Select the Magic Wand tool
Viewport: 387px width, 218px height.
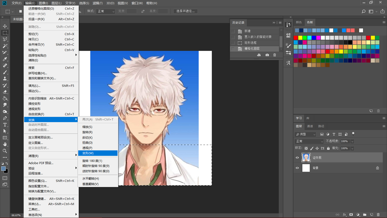5,46
